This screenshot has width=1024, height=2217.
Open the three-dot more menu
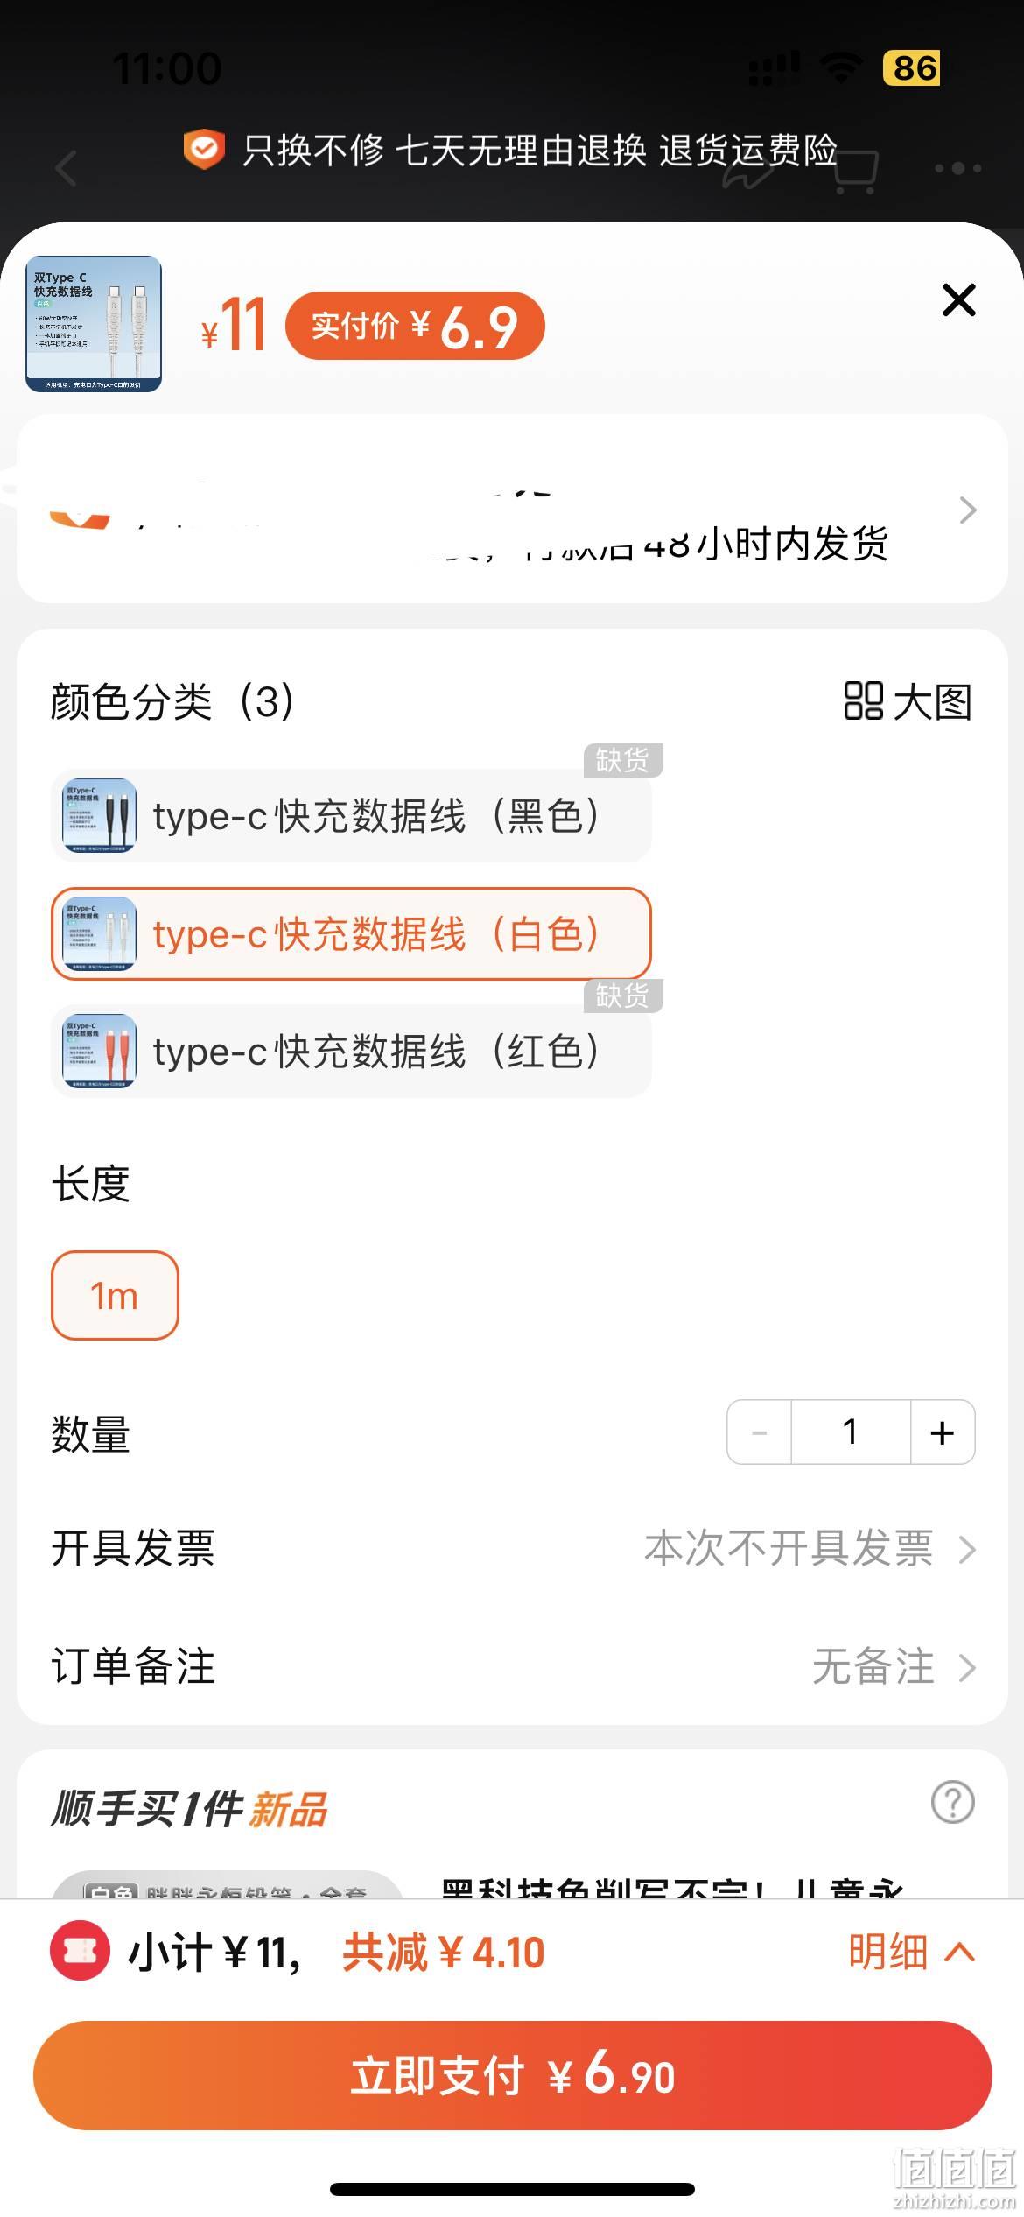[x=957, y=168]
